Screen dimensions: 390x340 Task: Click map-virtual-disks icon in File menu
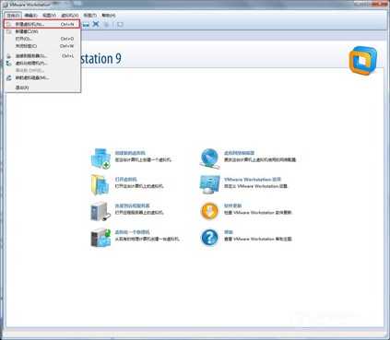(x=9, y=78)
